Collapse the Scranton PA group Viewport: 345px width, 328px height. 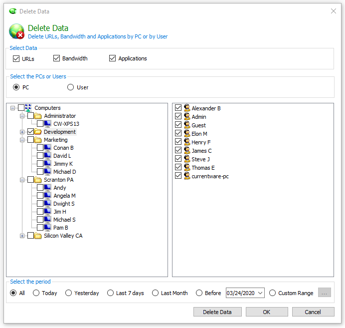point(22,180)
